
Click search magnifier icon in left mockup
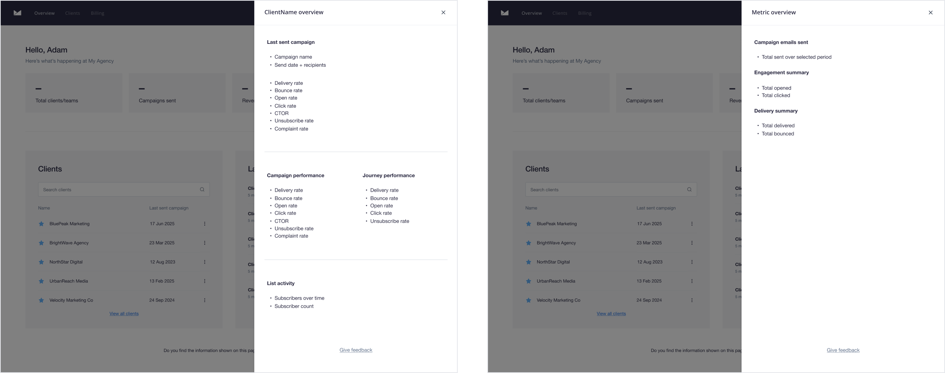[202, 189]
